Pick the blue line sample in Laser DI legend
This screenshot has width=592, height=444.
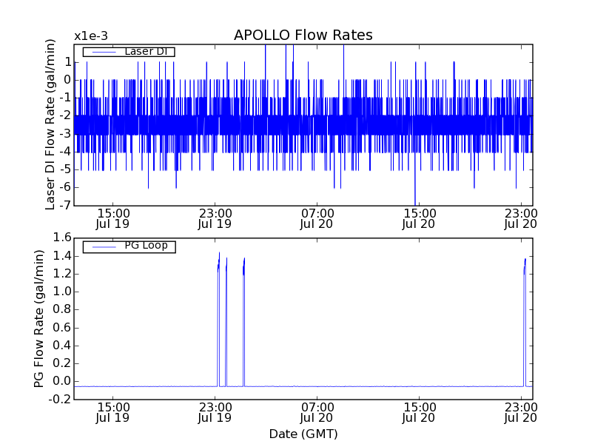104,52
